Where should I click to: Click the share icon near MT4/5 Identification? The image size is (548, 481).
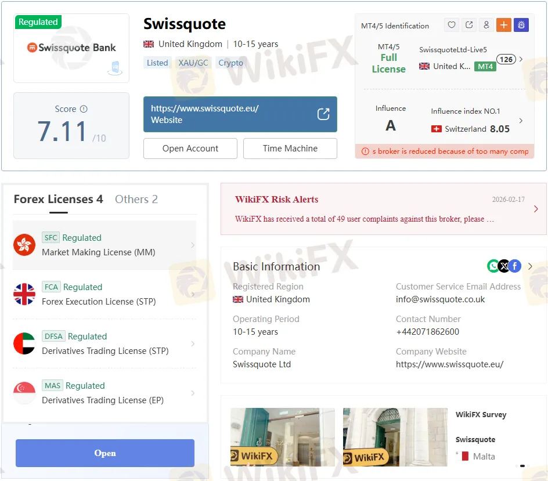469,25
